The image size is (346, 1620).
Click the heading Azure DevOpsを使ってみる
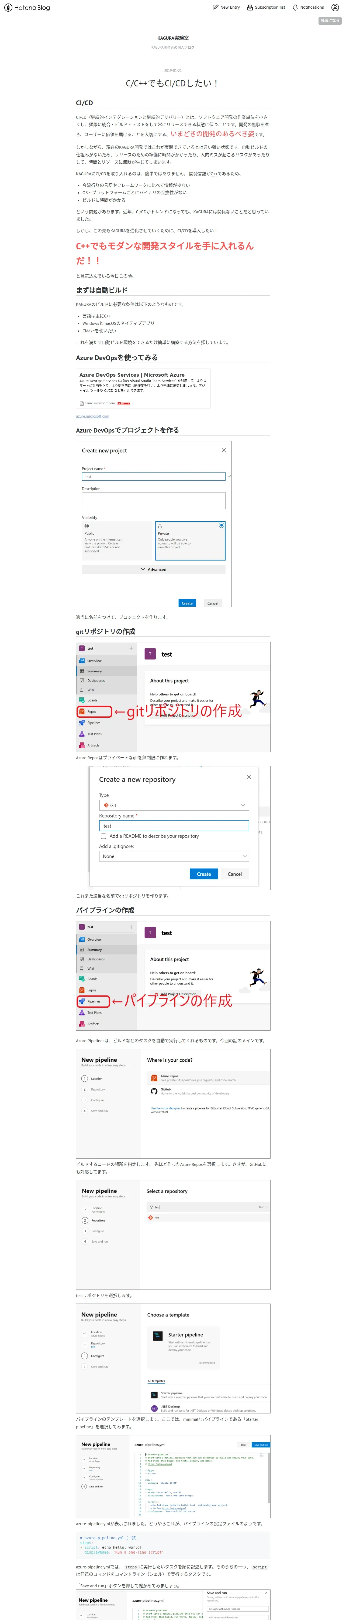click(117, 358)
